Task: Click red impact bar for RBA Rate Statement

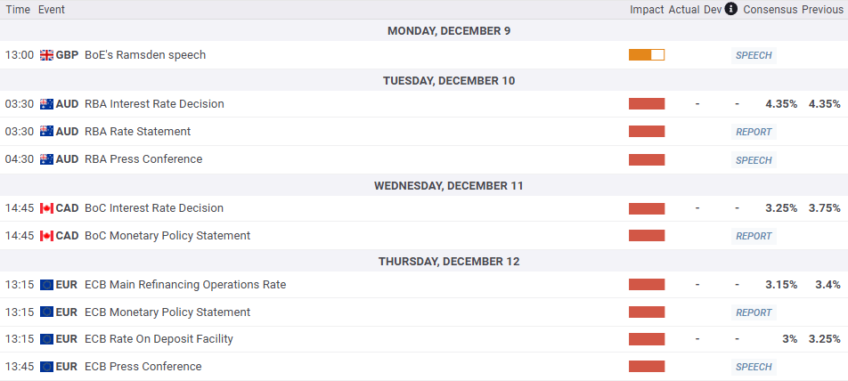Action: click(647, 132)
